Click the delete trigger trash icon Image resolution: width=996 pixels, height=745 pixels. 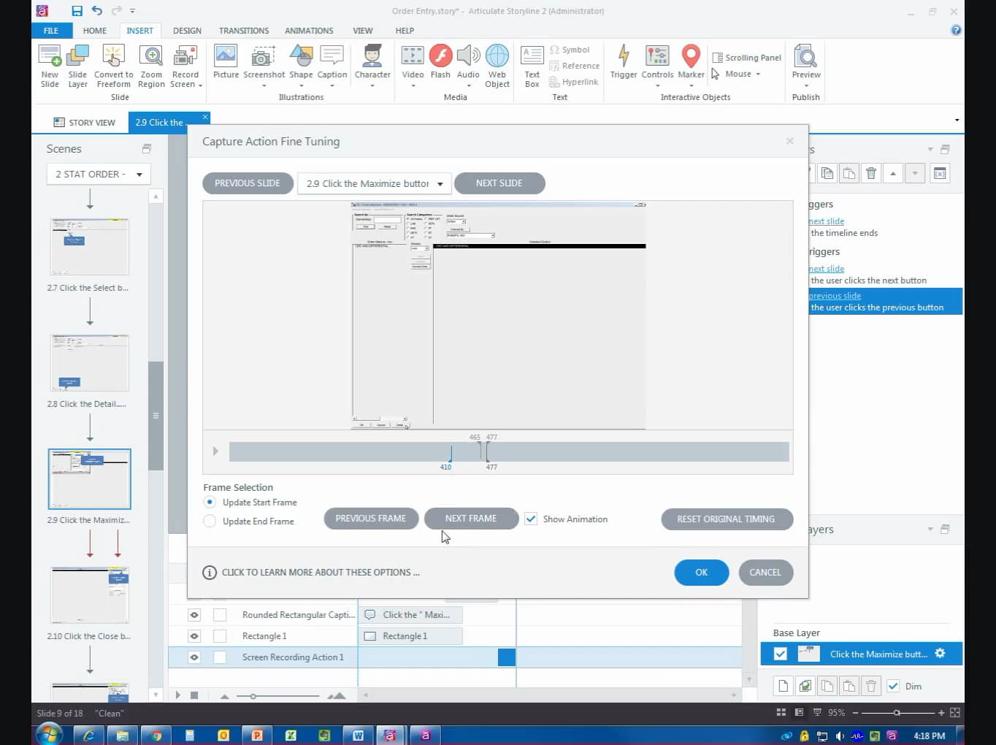870,173
